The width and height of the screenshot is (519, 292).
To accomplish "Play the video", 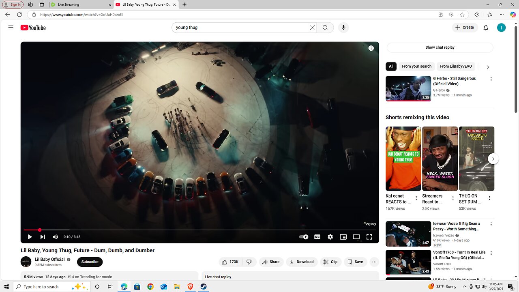I will coord(30,237).
